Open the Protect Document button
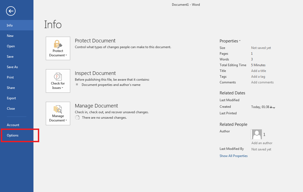 click(58, 48)
